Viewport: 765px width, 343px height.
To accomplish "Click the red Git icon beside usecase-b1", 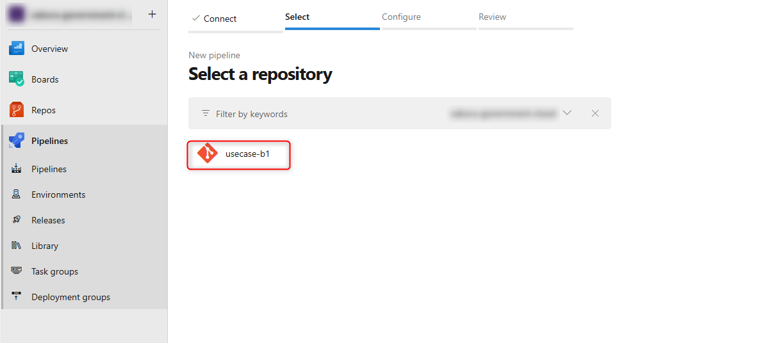I will point(208,154).
